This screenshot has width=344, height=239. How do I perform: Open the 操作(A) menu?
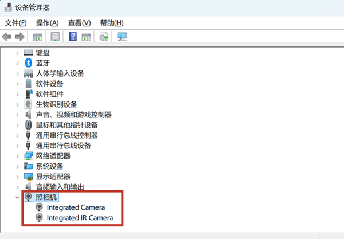coord(47,23)
